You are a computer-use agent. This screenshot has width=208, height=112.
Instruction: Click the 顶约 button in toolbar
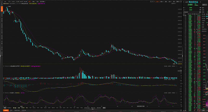[174, 2]
